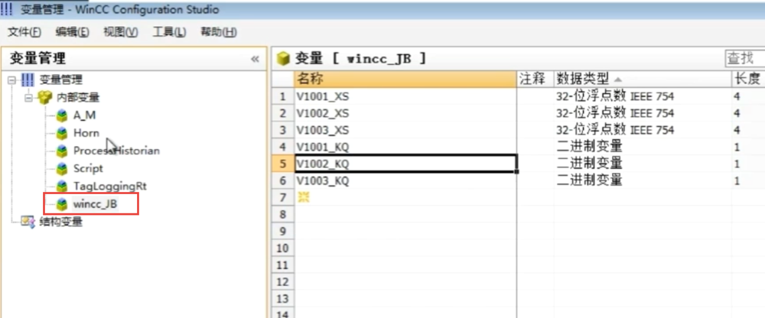Click the Script tag group icon

tap(62, 168)
